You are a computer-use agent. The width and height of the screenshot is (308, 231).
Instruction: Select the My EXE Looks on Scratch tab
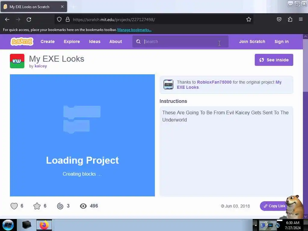click(34, 7)
